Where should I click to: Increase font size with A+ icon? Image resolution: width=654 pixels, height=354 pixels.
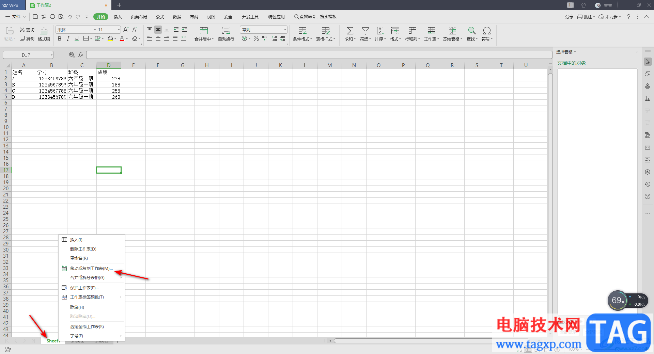tap(126, 30)
